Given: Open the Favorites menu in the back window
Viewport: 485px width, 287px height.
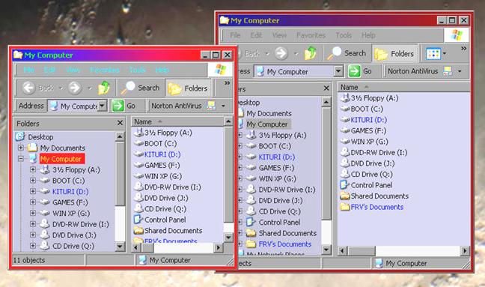Looking at the screenshot, I should coord(311,35).
